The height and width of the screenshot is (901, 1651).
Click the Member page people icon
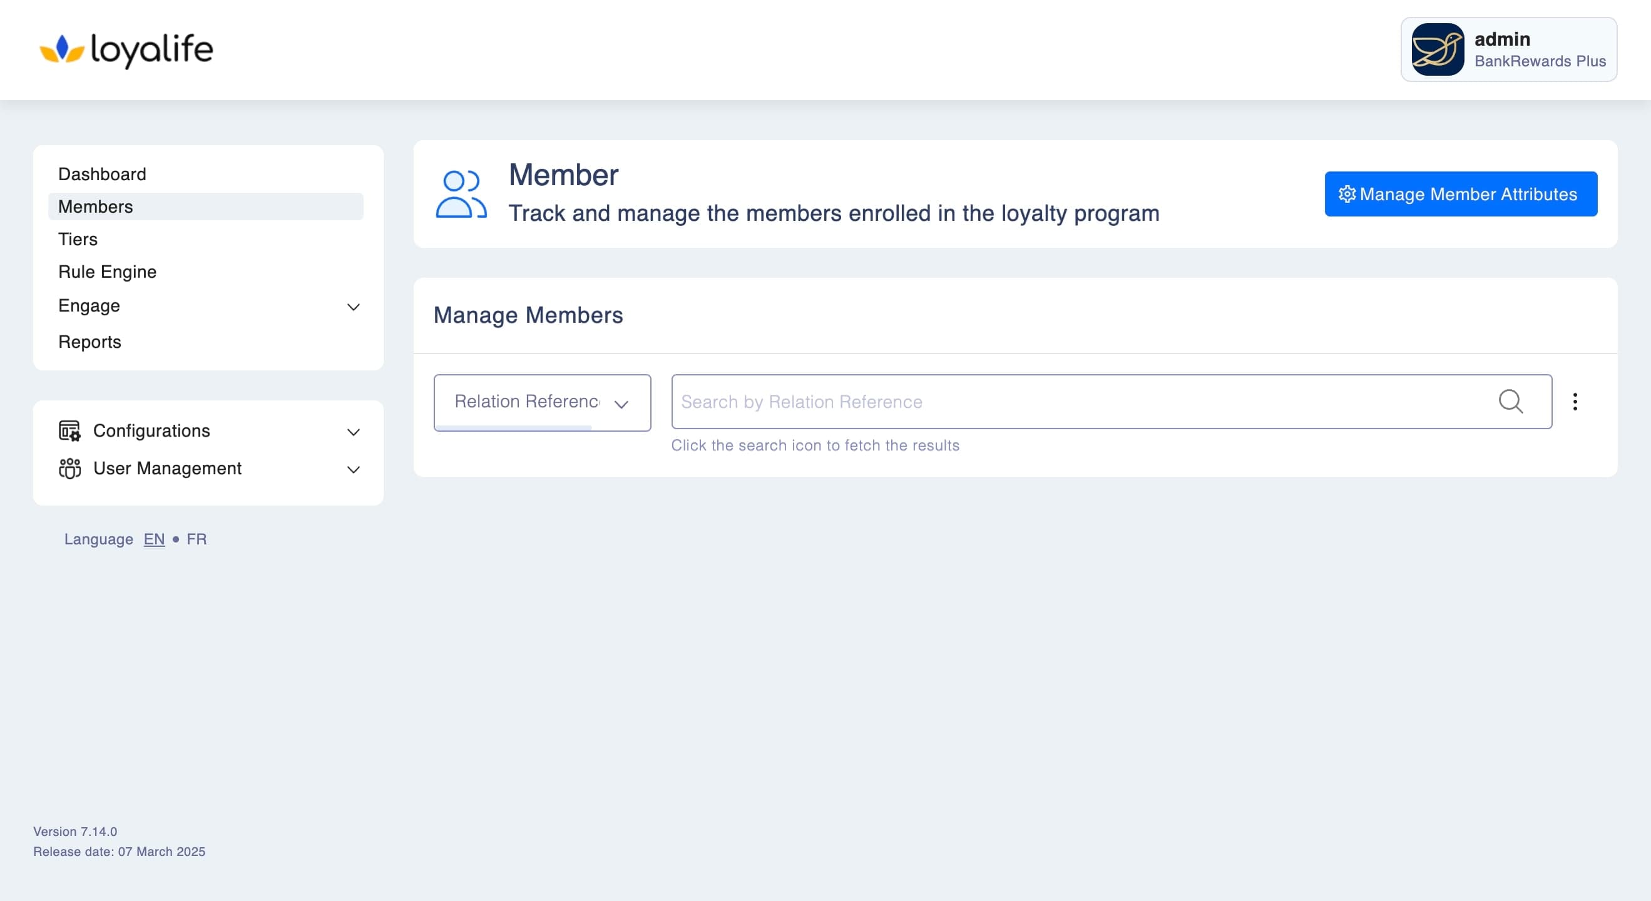click(461, 194)
